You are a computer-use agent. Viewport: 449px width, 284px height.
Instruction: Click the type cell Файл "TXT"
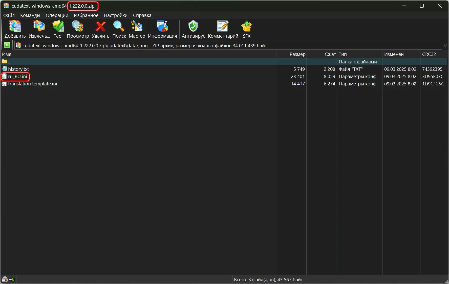(351, 69)
